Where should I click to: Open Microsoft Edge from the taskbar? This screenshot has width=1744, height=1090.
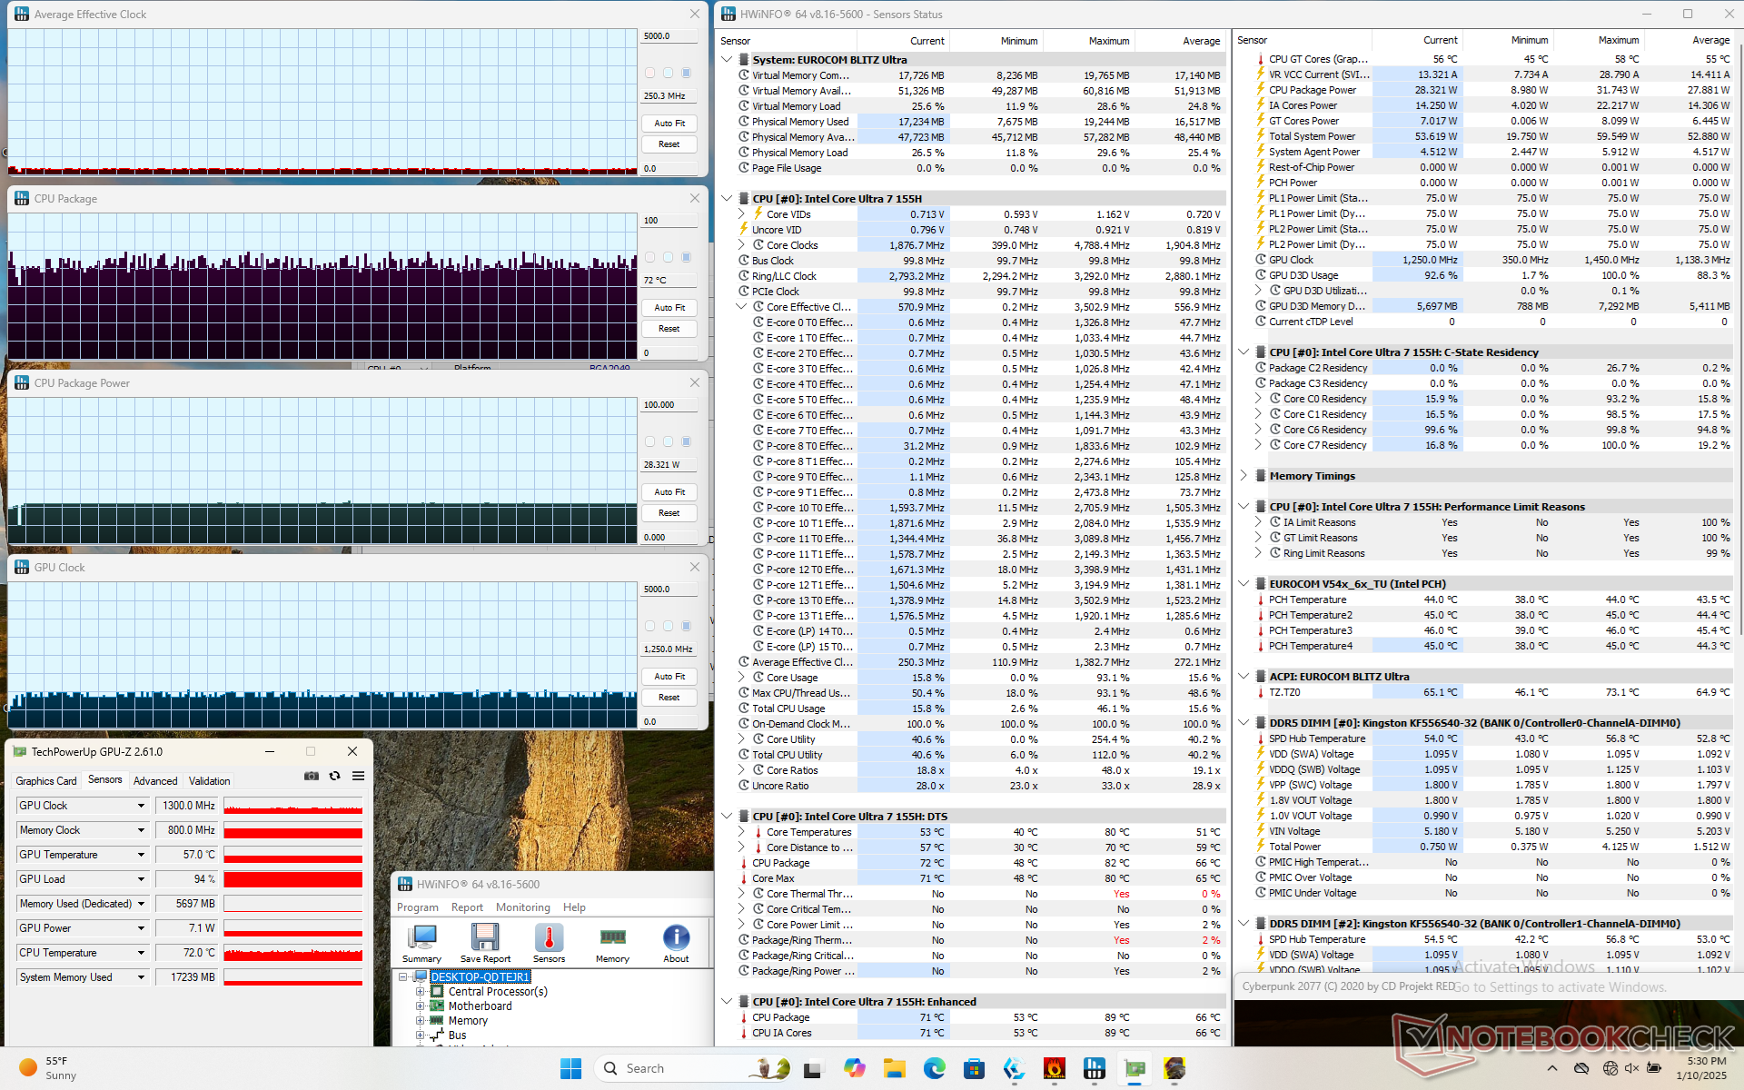point(934,1068)
